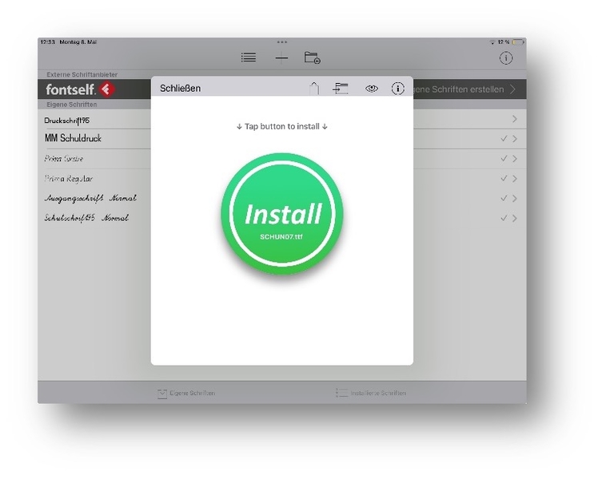Tap the share icon in dialog header
This screenshot has width=602, height=479.
314,89
